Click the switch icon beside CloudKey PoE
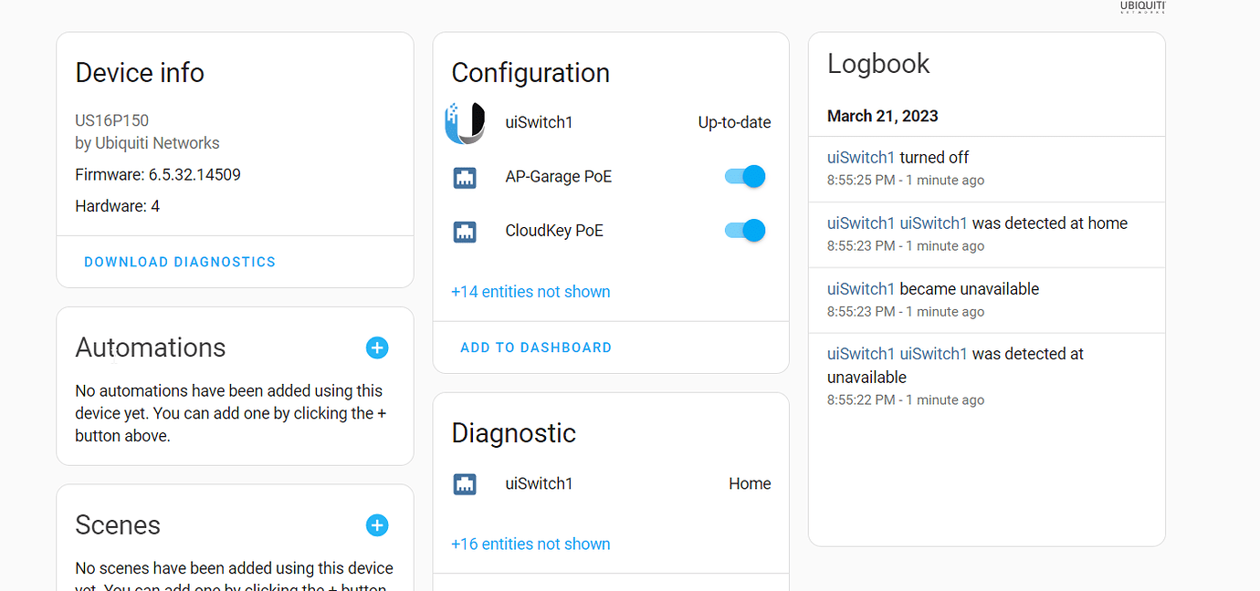The image size is (1260, 591). (x=465, y=230)
